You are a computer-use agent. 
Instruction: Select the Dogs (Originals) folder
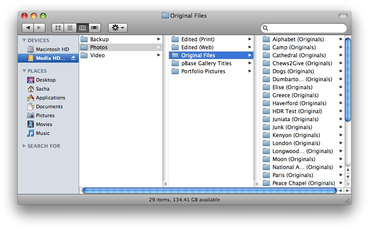pyautogui.click(x=302, y=71)
